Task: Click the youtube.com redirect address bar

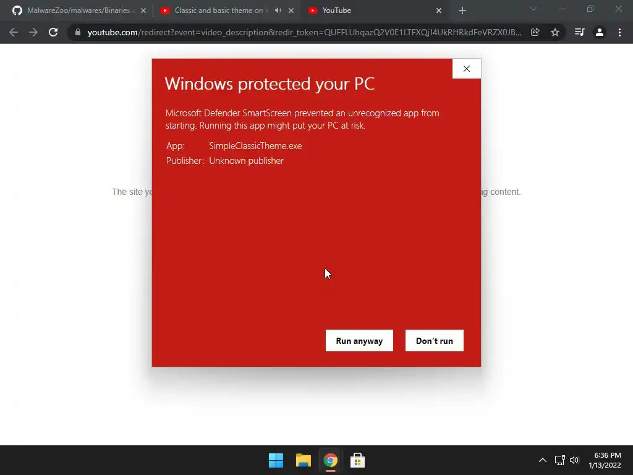Action: [304, 32]
